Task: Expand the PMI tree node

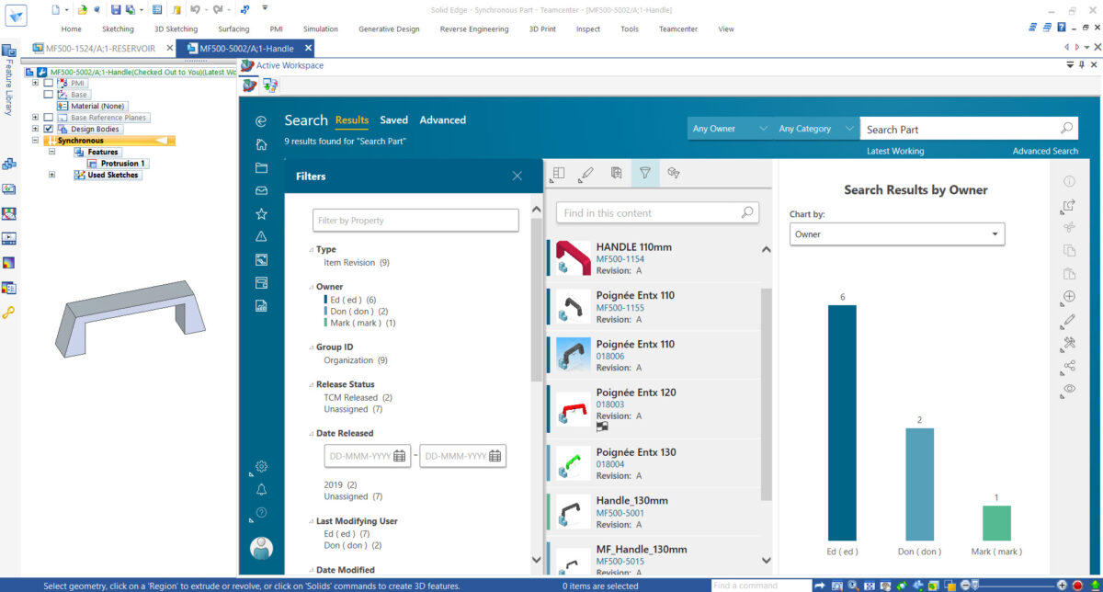Action: click(x=35, y=83)
